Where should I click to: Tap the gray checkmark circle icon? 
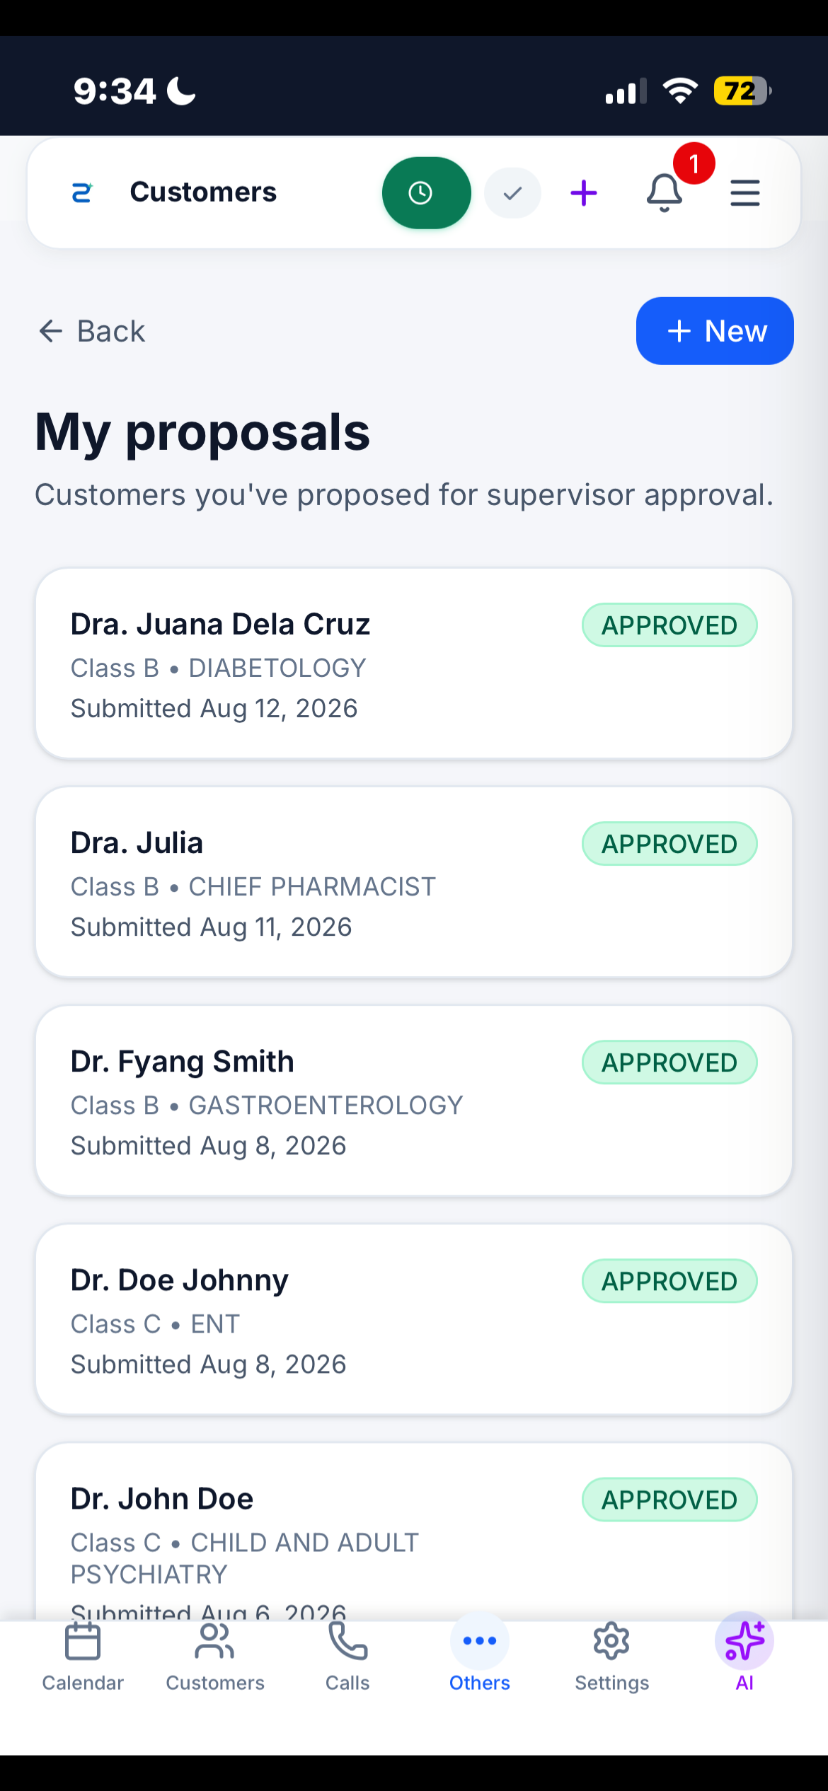click(512, 192)
